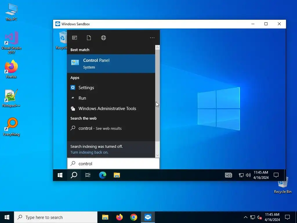Maximize the Windows Sandbox window
This screenshot has height=223, width=297.
point(266,24)
